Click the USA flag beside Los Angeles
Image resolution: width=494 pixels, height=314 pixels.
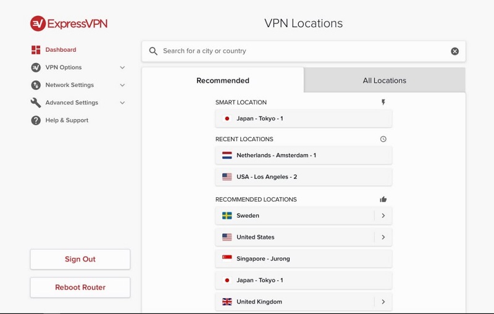point(227,177)
